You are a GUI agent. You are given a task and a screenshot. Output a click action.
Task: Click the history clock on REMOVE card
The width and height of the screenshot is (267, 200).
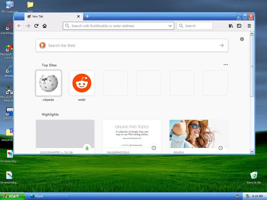click(x=221, y=148)
